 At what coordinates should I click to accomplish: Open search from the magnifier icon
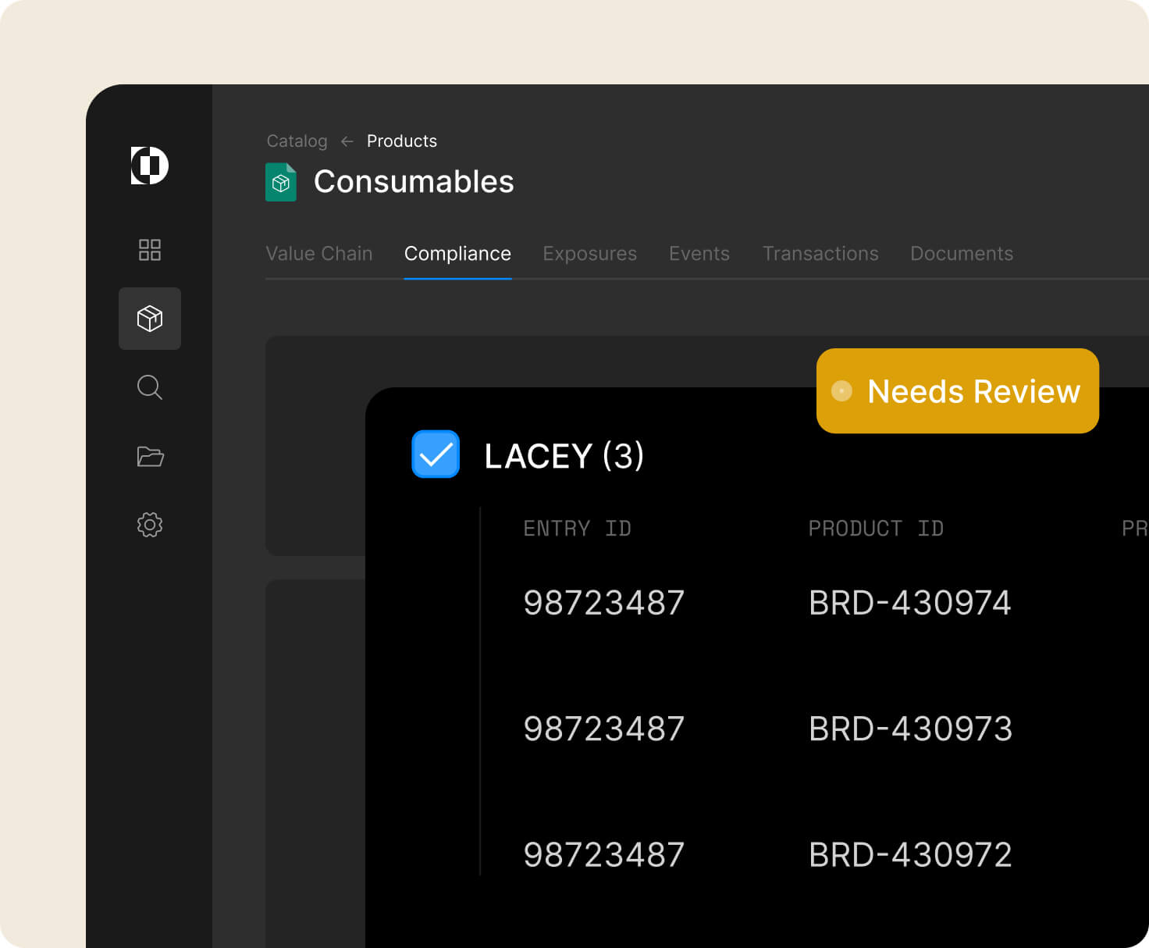click(x=150, y=387)
